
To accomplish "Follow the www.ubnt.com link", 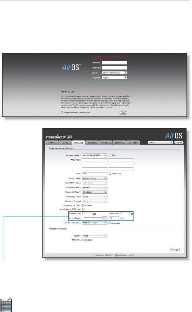I will (105, 107).
